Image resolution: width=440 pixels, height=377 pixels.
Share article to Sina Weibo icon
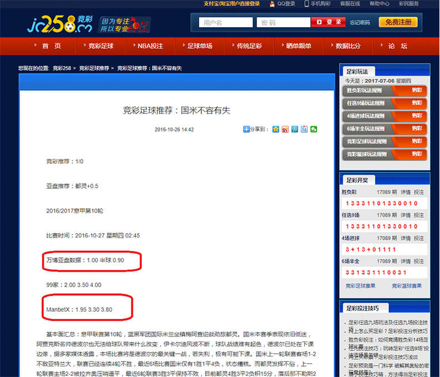[x=285, y=129]
